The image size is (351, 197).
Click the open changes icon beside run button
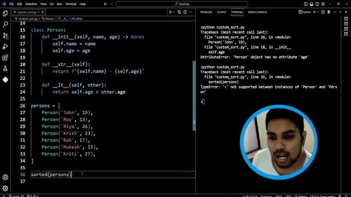click(x=179, y=12)
